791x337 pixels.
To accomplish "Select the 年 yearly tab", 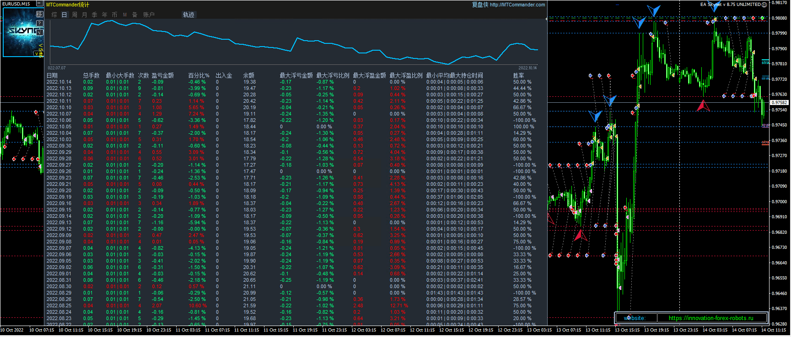I will (x=105, y=15).
